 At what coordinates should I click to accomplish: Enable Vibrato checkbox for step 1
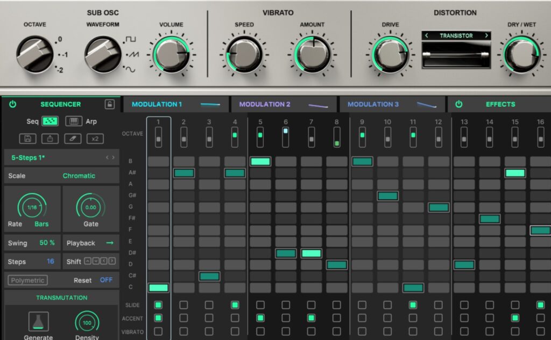coord(158,331)
